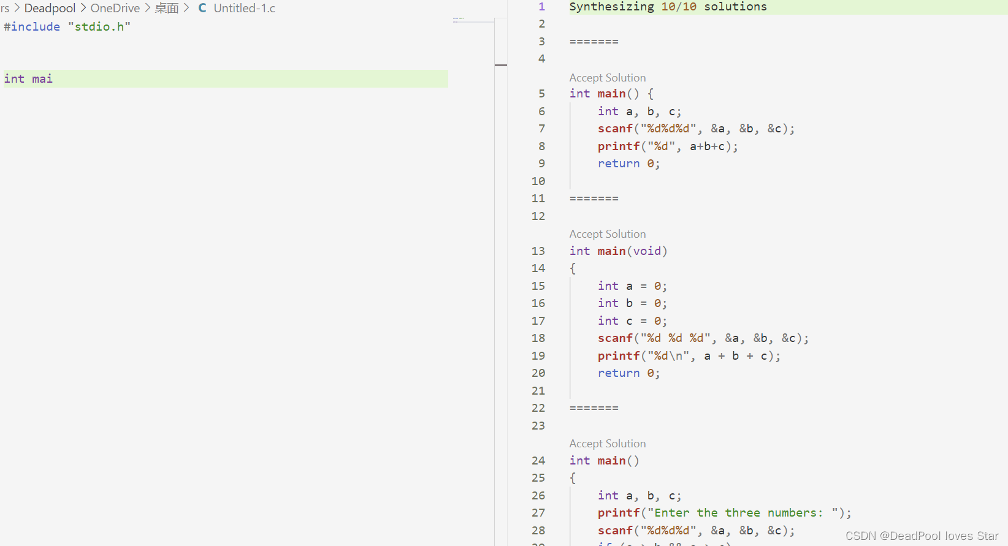Click the ======= separator on line 22
The height and width of the screenshot is (546, 1008).
point(594,408)
